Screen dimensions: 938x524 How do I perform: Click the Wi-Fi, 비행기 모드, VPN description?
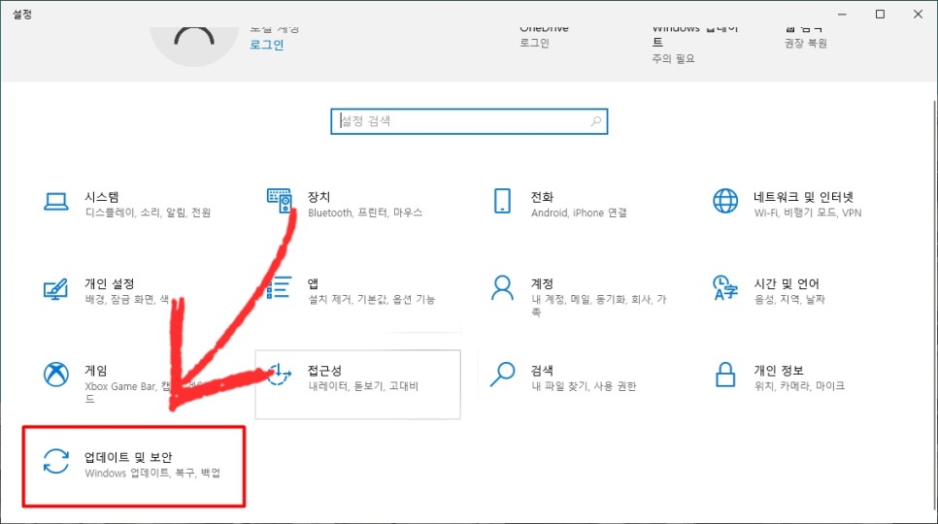click(808, 213)
